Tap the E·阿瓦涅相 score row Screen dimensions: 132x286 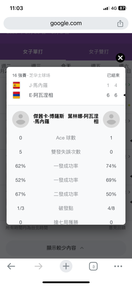click(x=66, y=95)
